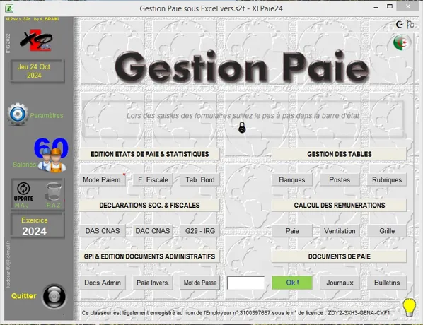Open the Journaux button
Viewport: 423px width, 325px height.
pyautogui.click(x=340, y=283)
